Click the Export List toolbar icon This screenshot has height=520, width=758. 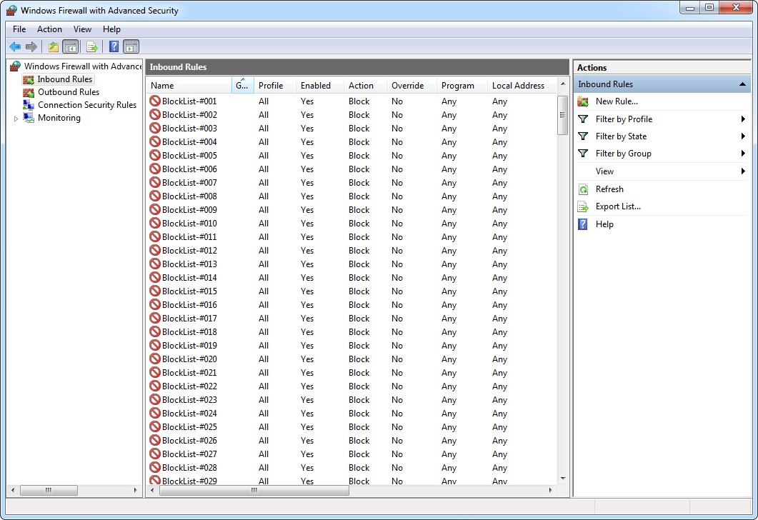[91, 47]
